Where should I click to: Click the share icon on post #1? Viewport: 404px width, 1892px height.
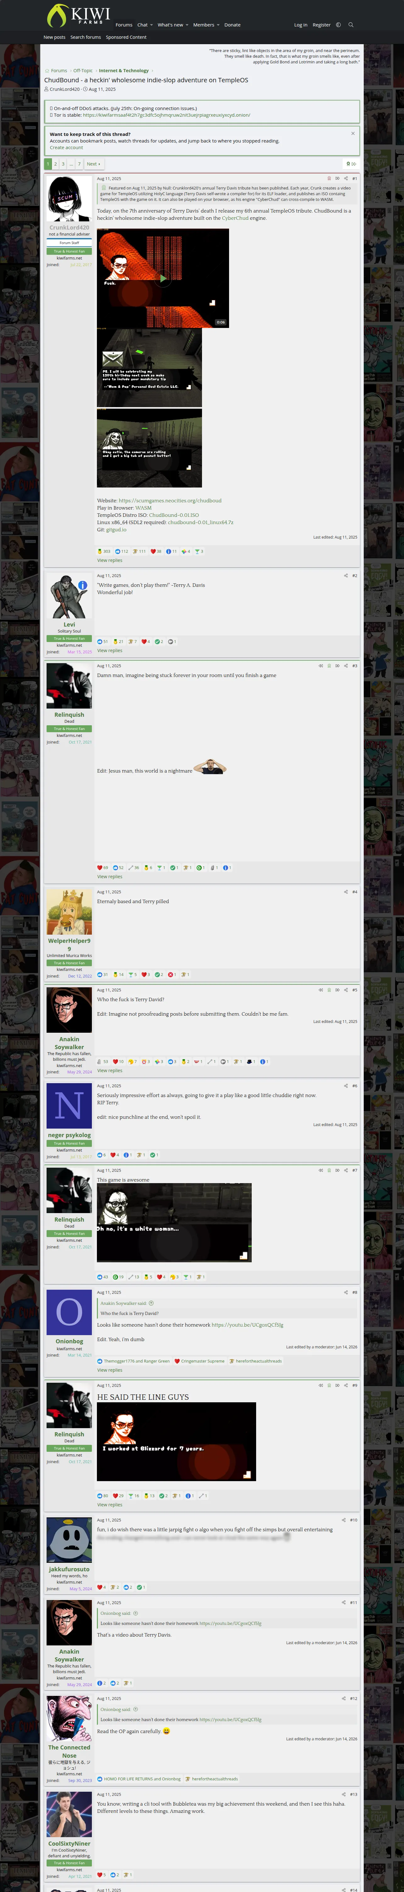[346, 178]
